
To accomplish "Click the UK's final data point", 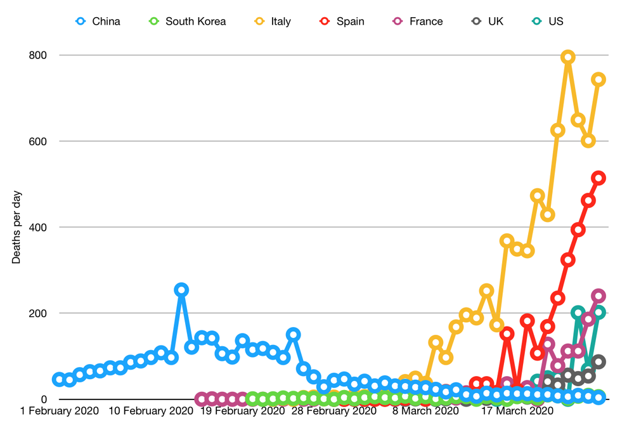I will (598, 361).
